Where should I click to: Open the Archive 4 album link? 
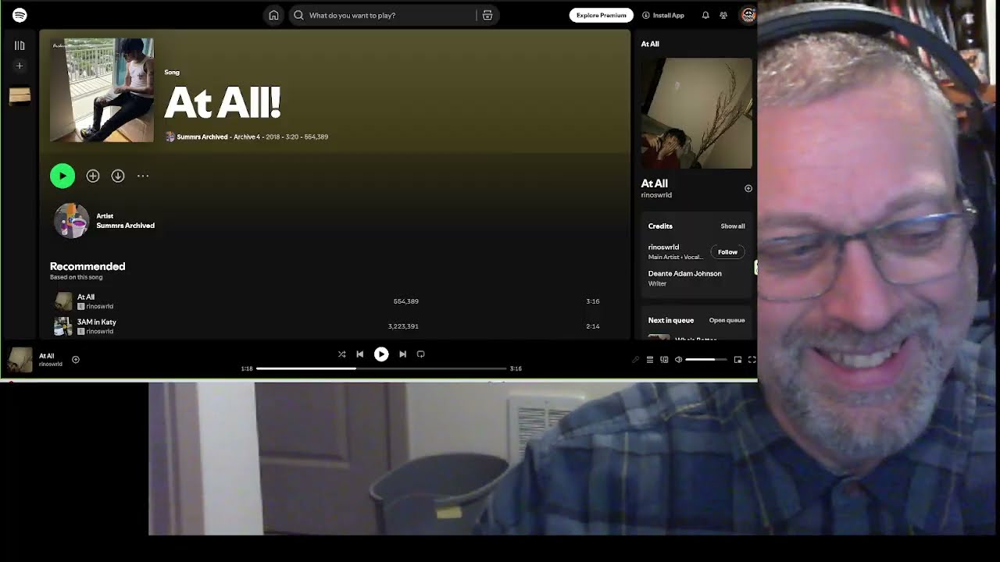coord(247,137)
